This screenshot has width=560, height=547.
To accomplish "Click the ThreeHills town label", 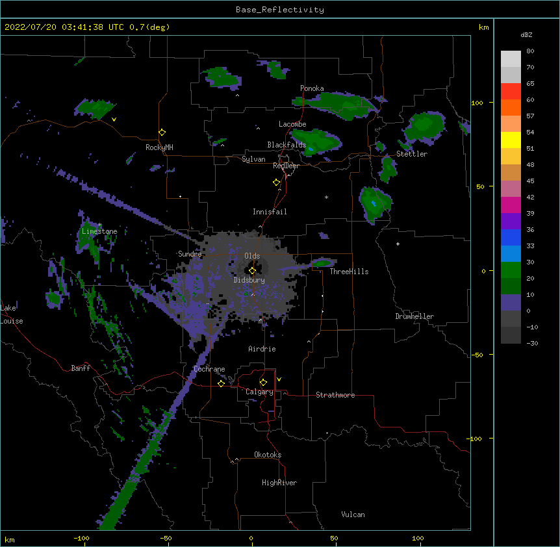I will click(x=349, y=272).
